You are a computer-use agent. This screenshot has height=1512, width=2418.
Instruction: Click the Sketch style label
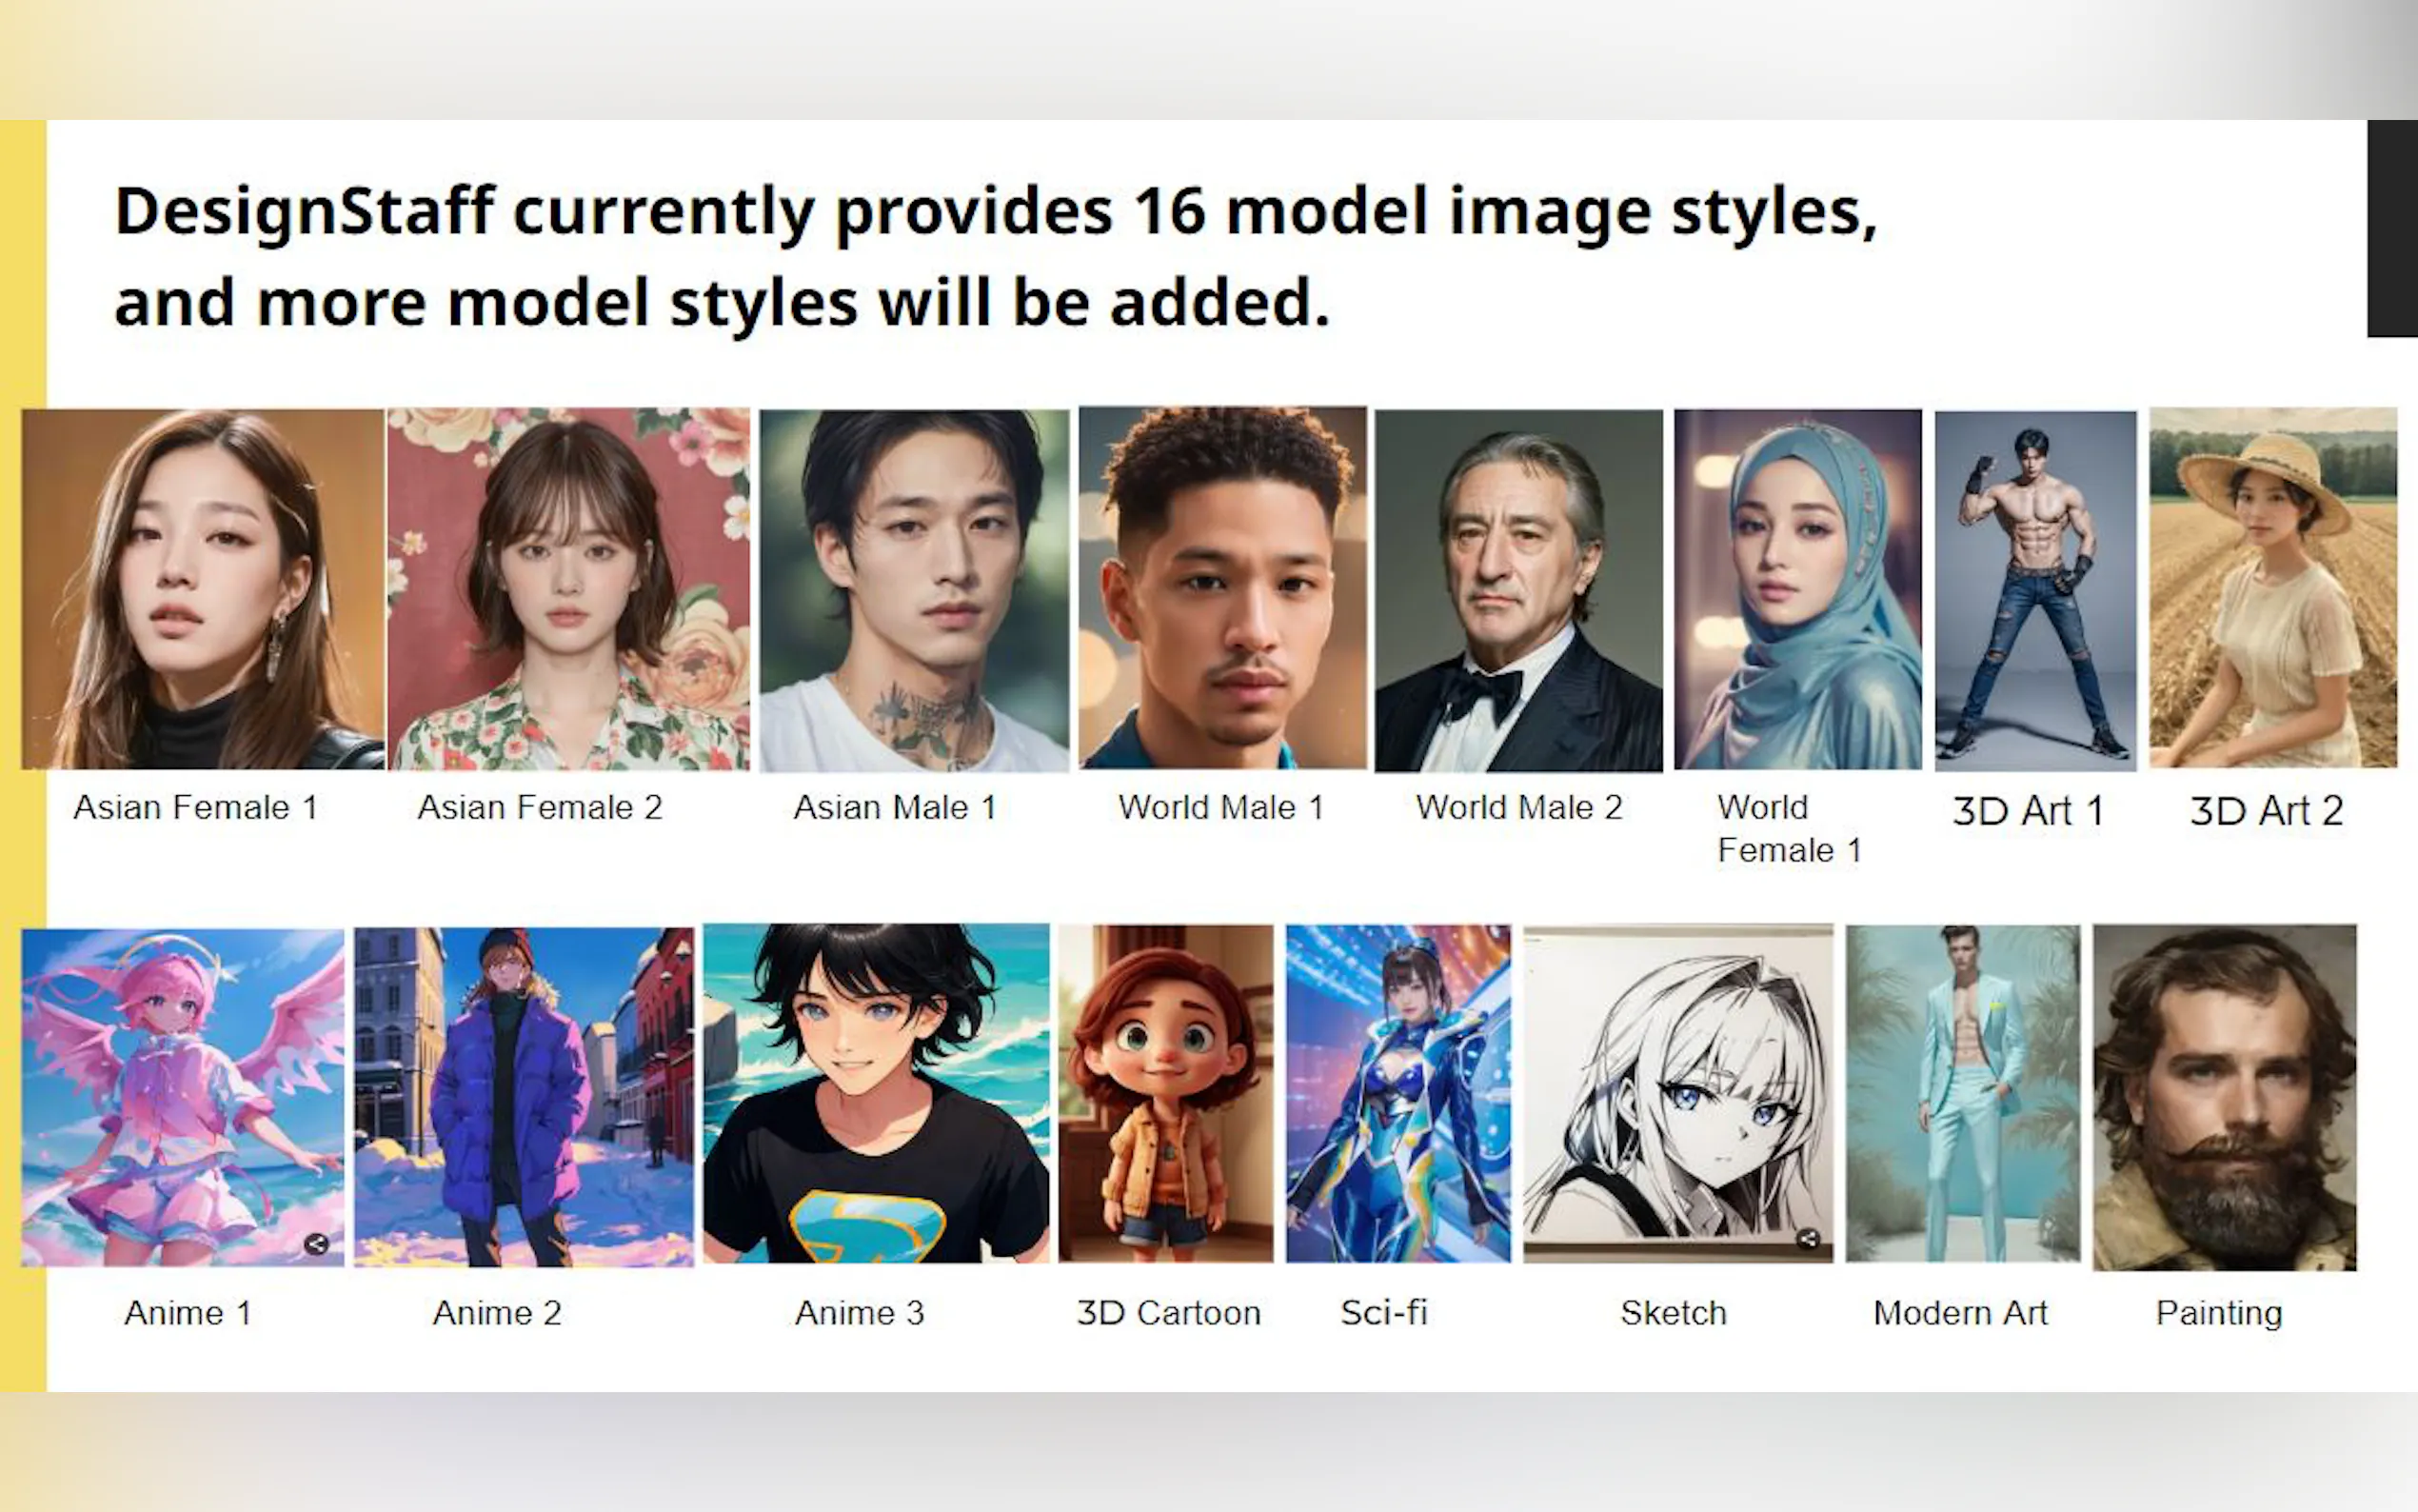pos(1673,1312)
